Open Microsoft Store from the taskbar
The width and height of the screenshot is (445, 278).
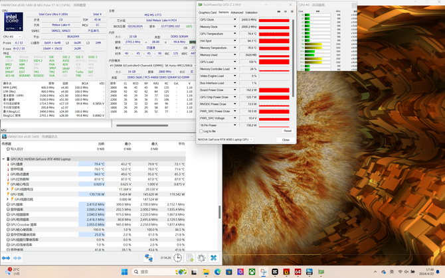(x=228, y=272)
